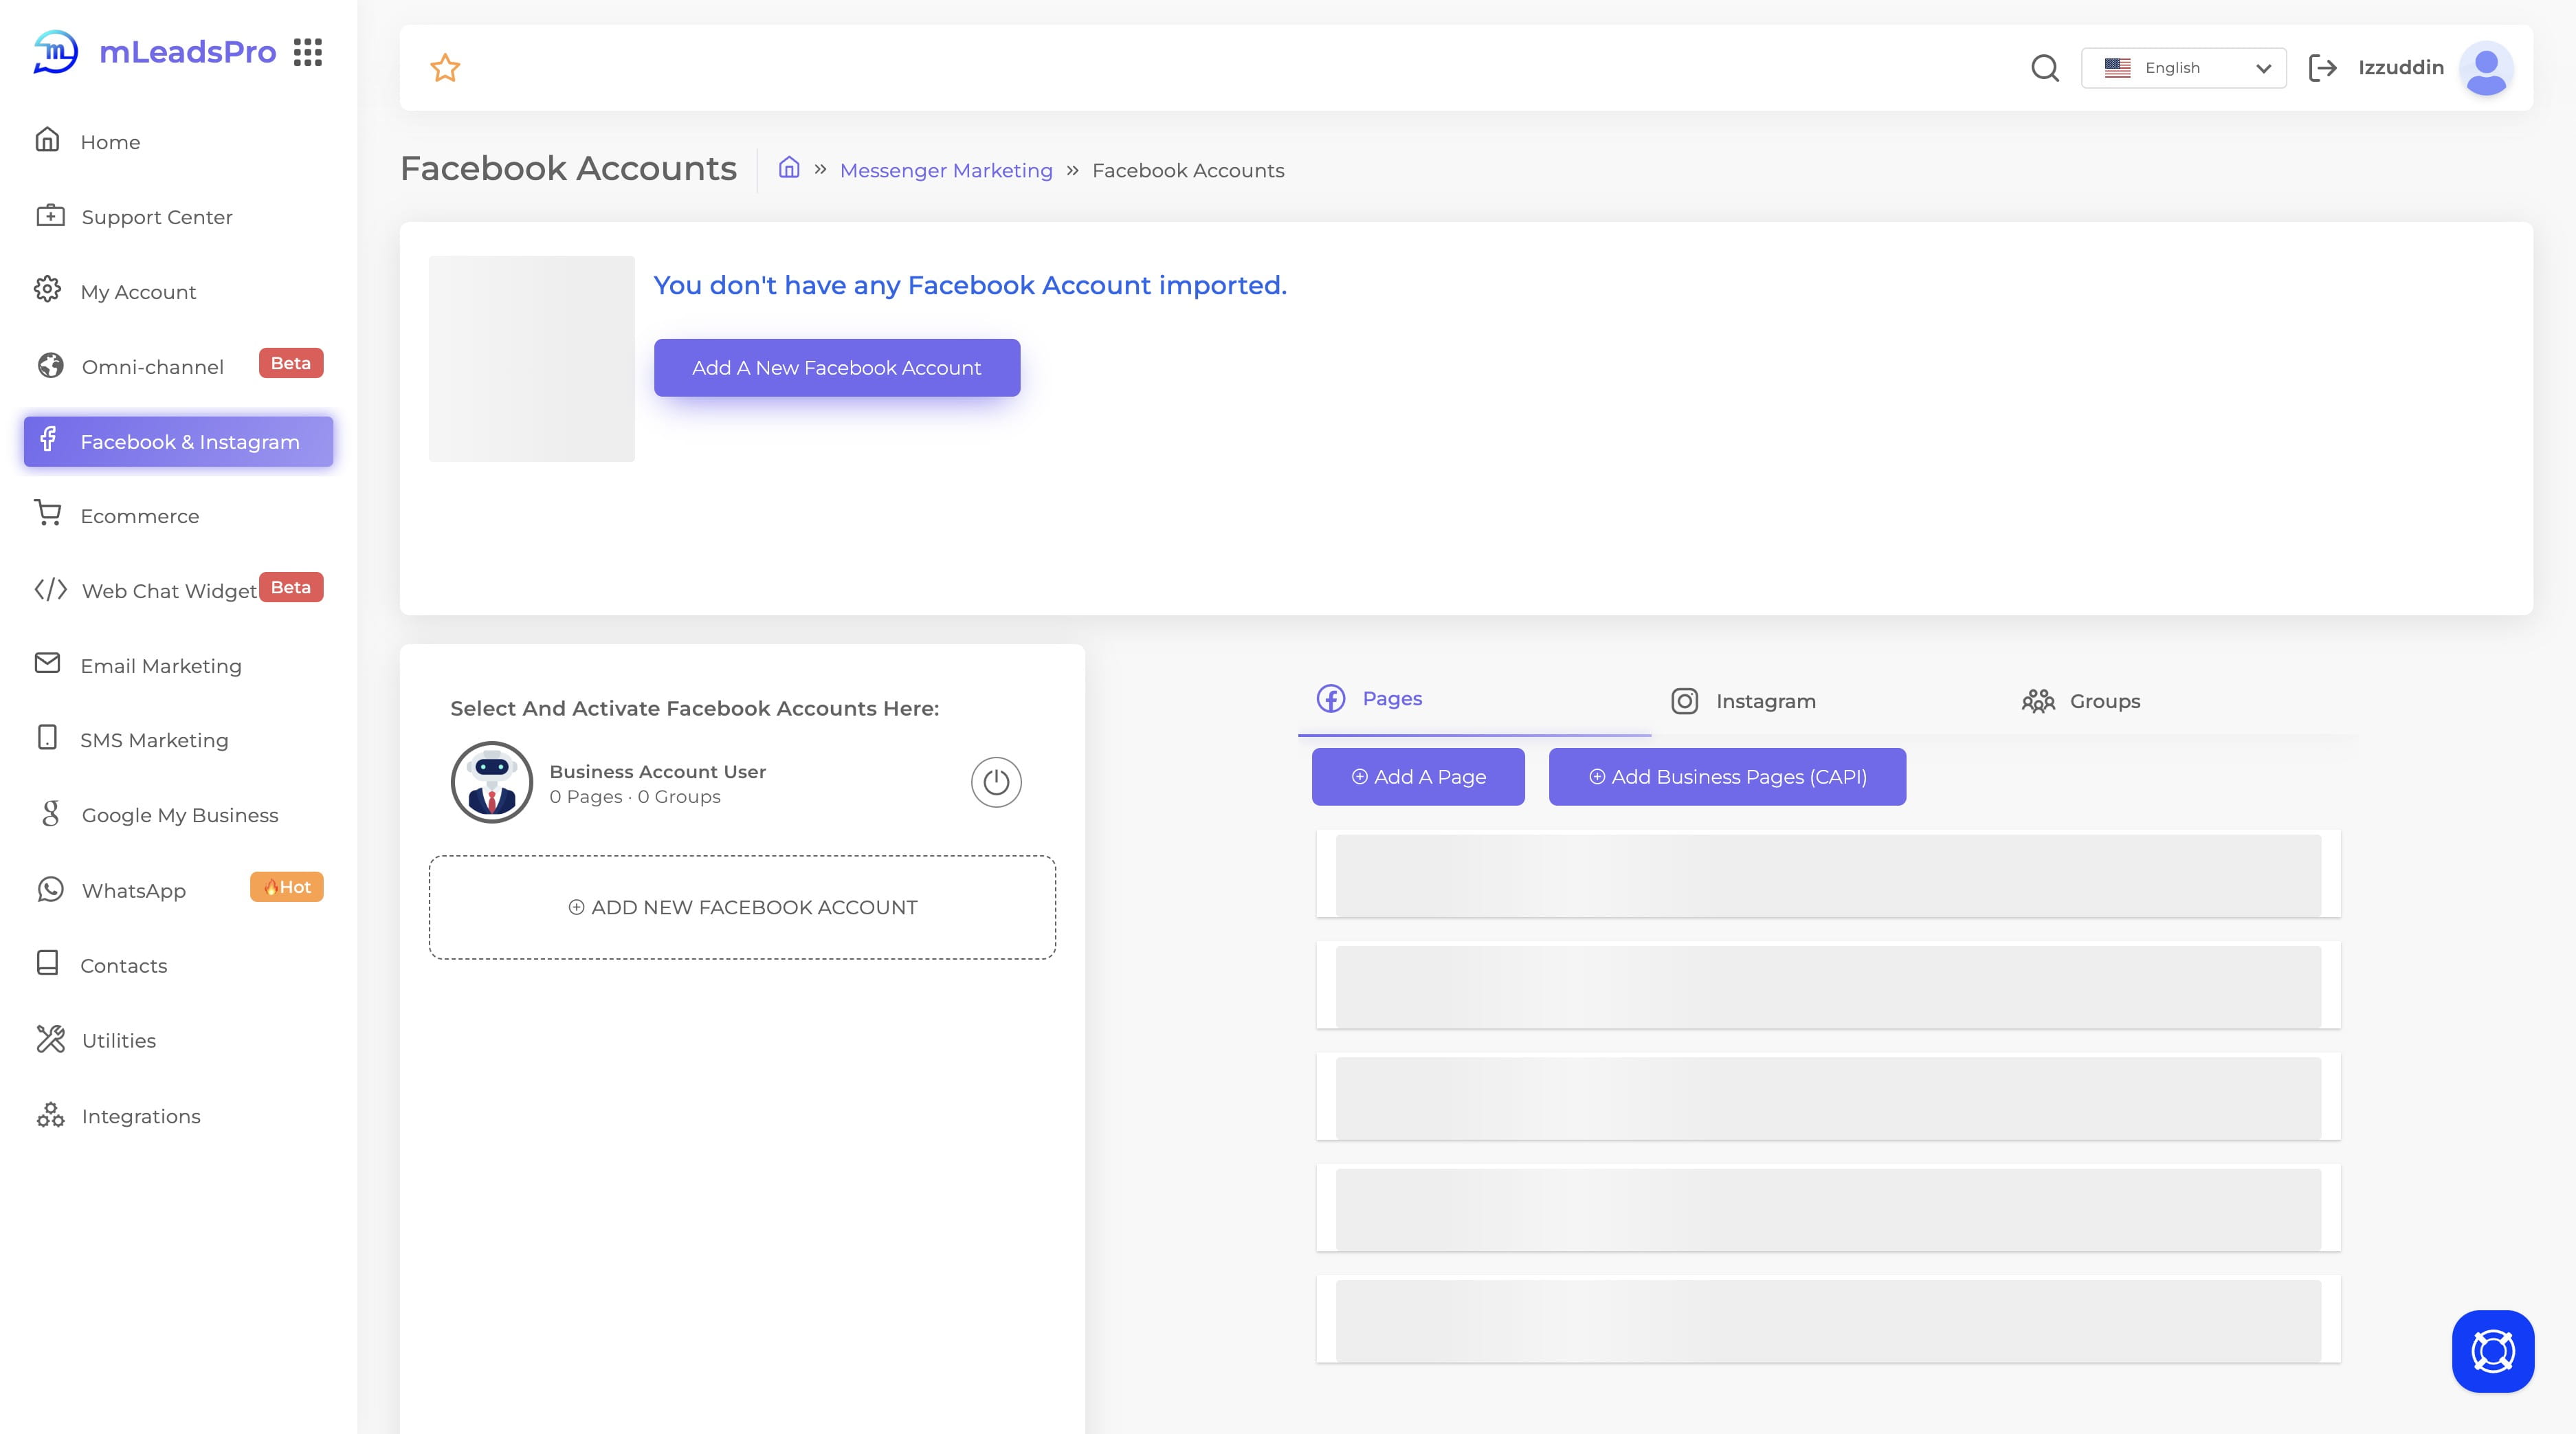Open Email Marketing menu item
The width and height of the screenshot is (2576, 1434).
(178, 666)
